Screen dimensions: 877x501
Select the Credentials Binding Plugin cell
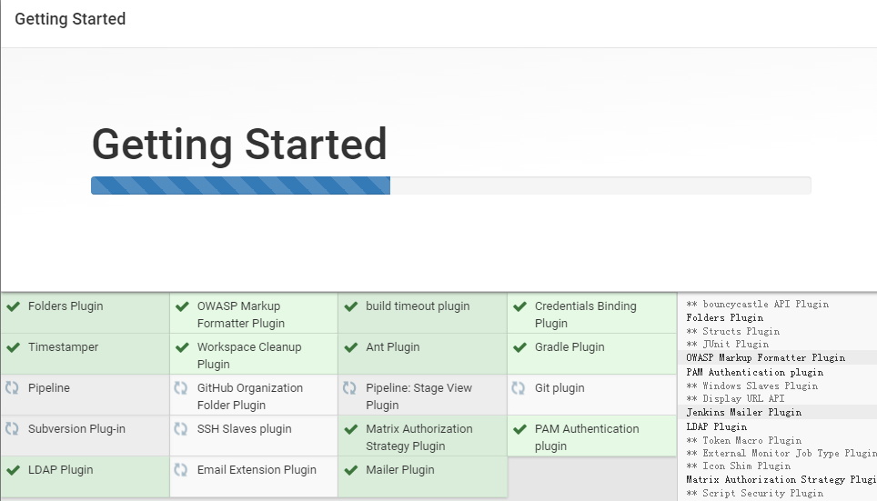point(591,313)
